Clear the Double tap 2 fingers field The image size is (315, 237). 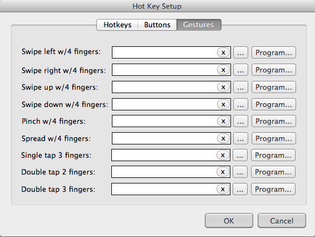223,172
